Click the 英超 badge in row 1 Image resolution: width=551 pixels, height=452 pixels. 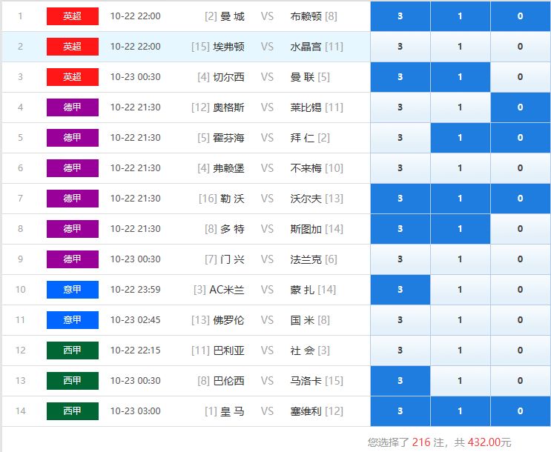(73, 16)
